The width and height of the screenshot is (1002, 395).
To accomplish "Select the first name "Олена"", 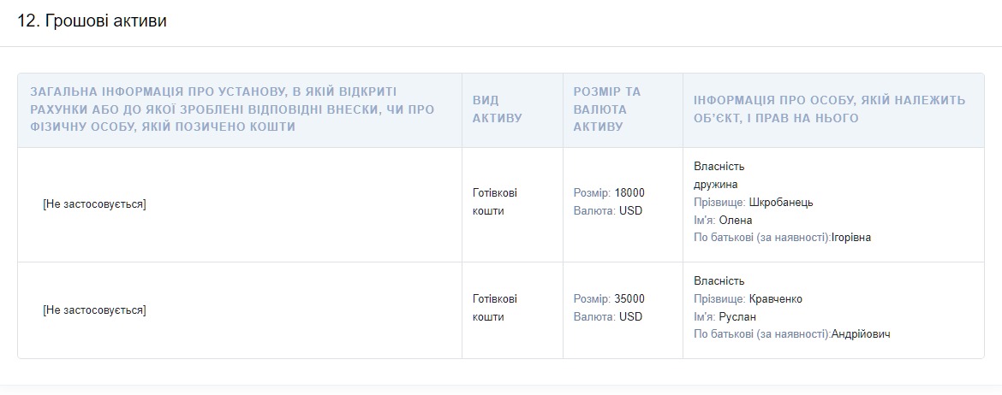I will (735, 220).
